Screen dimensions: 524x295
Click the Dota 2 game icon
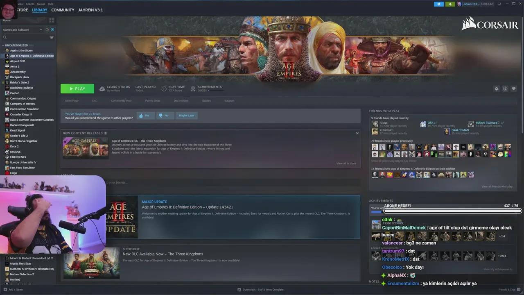click(x=7, y=146)
